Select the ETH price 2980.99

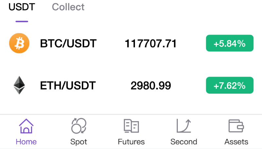[x=151, y=85]
